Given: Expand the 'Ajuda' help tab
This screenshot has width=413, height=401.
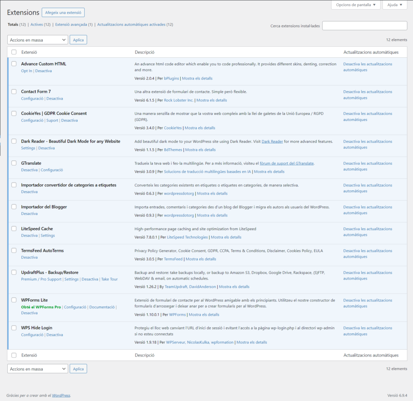Looking at the screenshot, I should [394, 5].
